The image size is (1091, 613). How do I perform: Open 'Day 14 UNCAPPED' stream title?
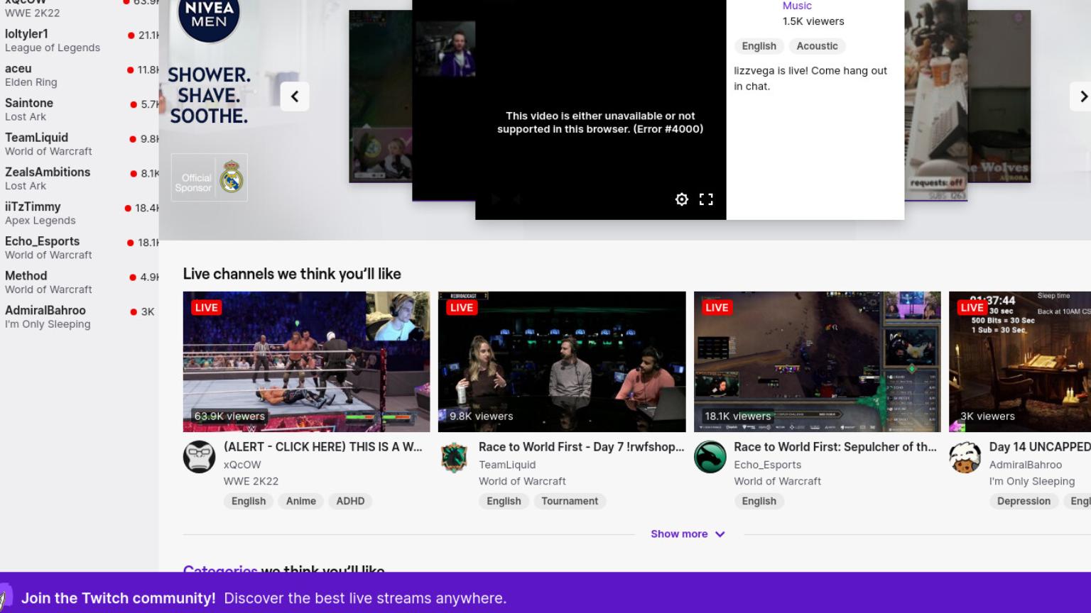(1040, 447)
